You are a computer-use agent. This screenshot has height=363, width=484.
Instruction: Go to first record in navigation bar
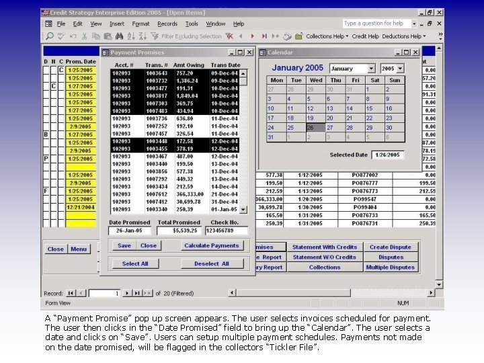coord(71,293)
